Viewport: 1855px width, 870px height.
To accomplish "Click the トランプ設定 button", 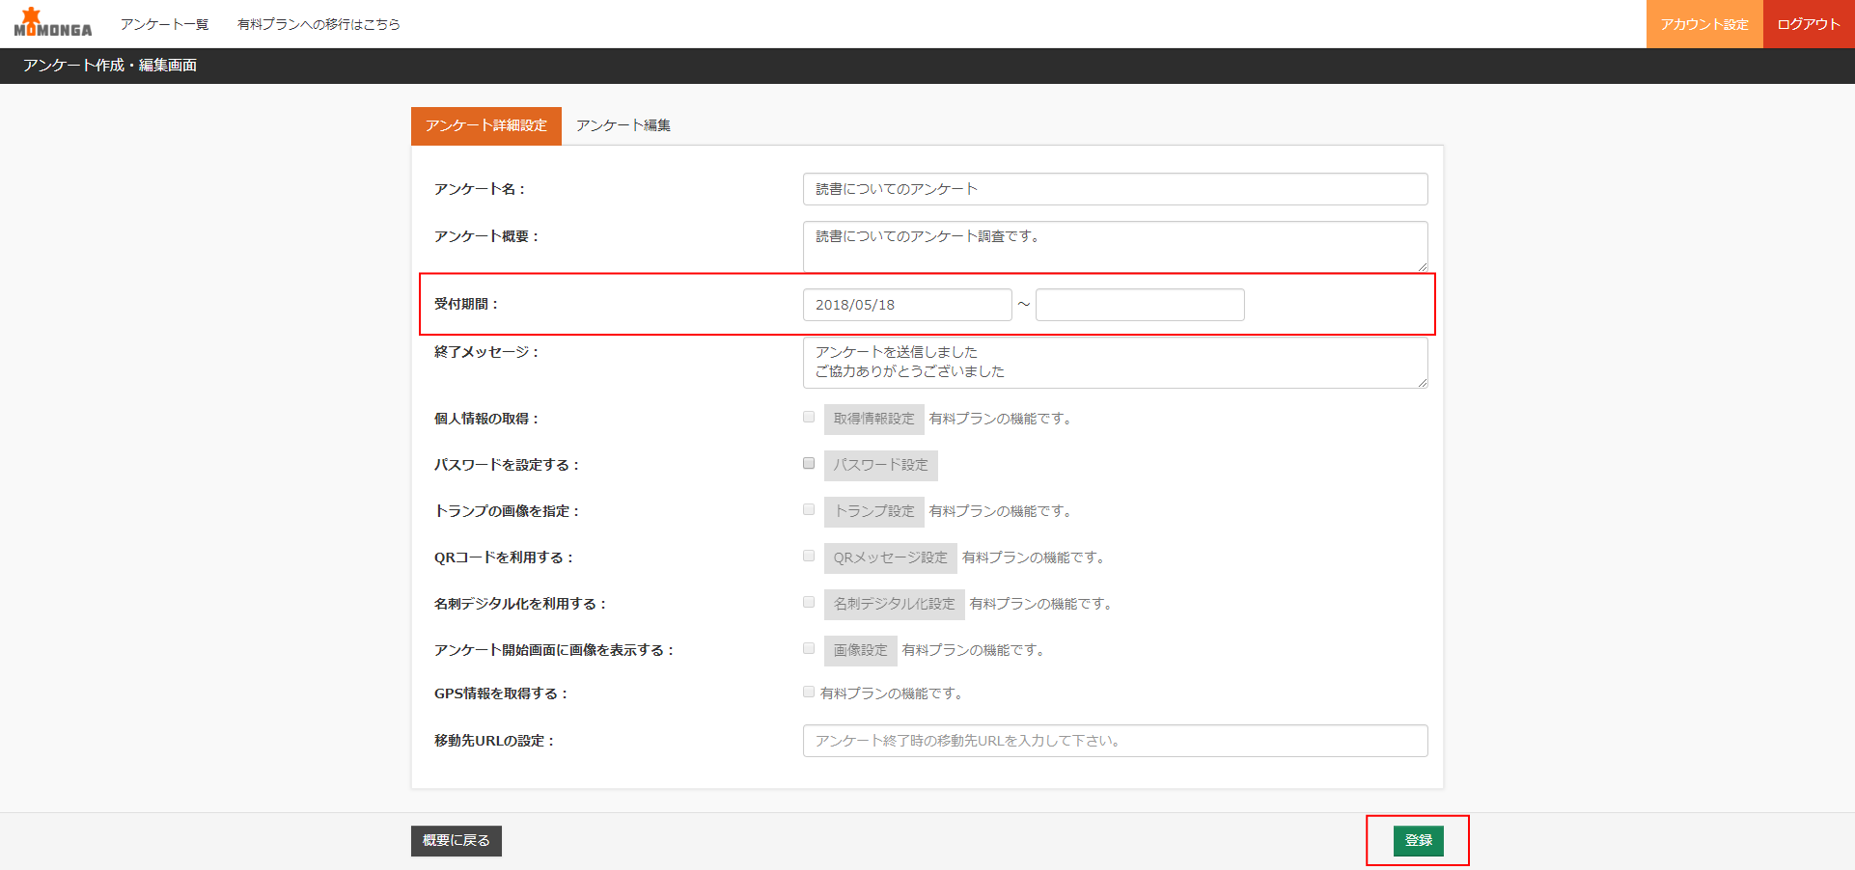I will [x=873, y=511].
